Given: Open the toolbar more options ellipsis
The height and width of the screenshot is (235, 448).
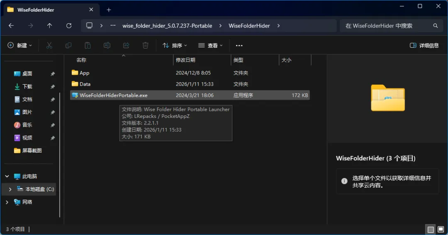Looking at the screenshot, I should click(239, 45).
